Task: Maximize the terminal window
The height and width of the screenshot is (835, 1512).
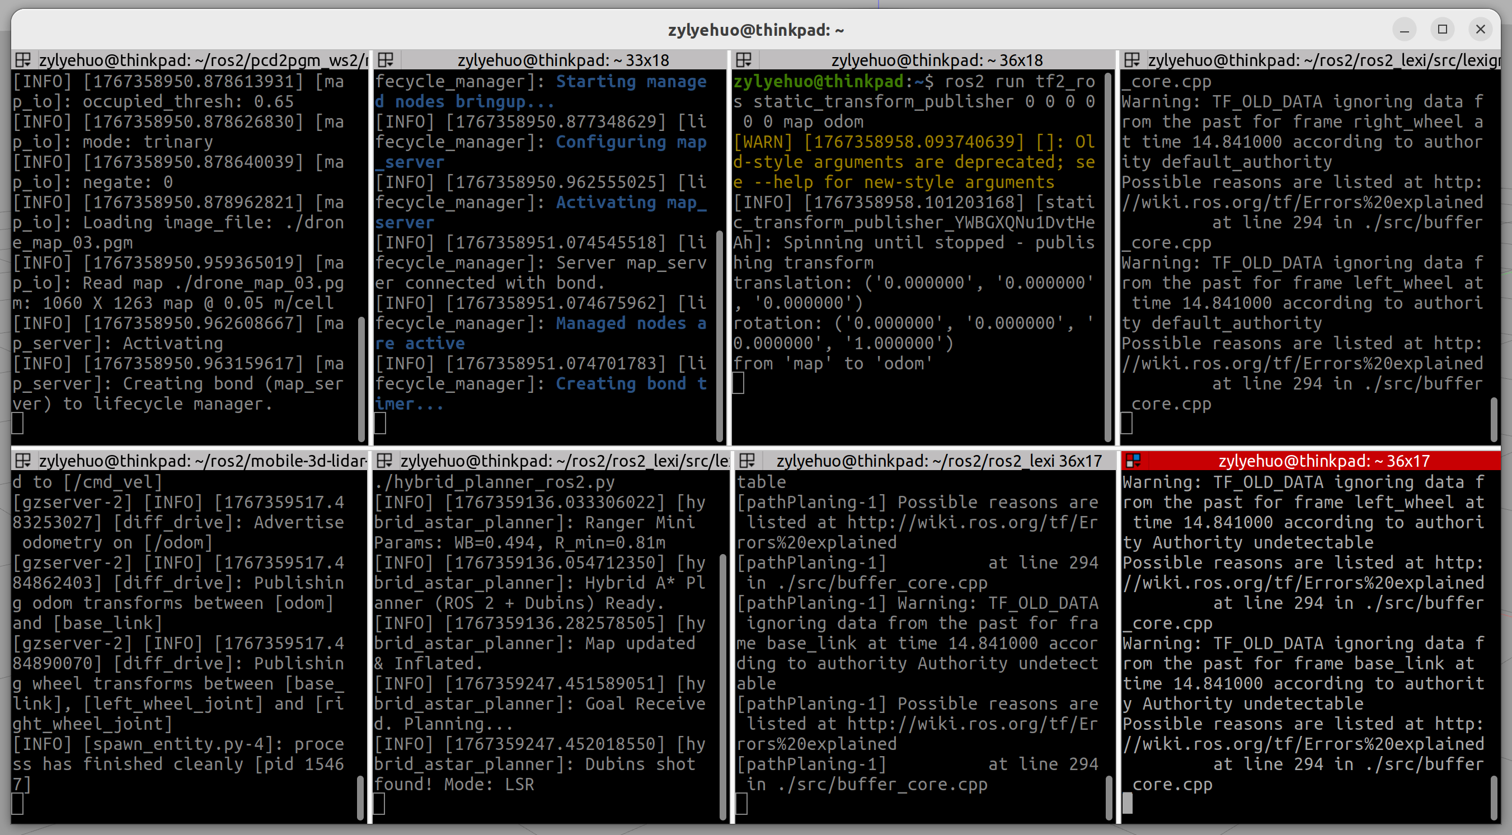Action: (1442, 29)
